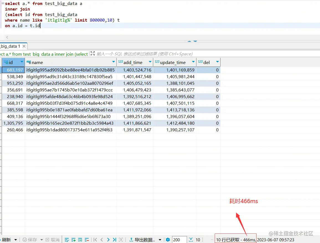This screenshot has width=320, height=243.
Task: Go to the first row
Action: pos(95,240)
